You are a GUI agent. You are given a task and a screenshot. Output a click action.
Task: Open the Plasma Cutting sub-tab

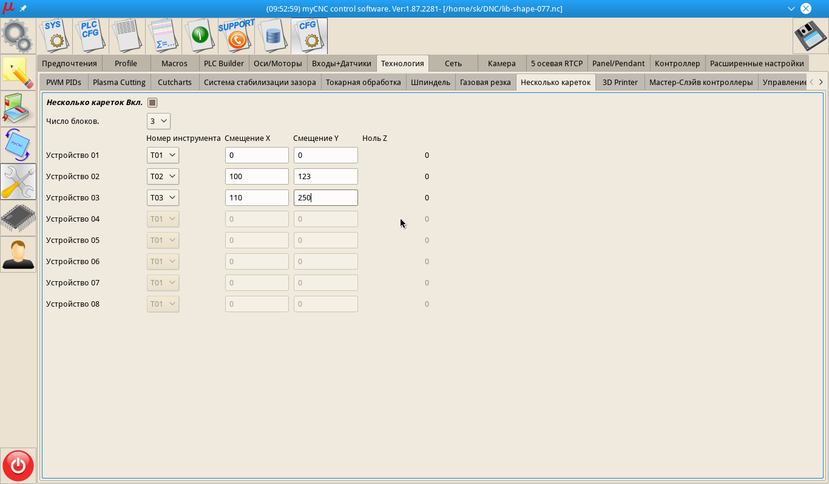119,82
